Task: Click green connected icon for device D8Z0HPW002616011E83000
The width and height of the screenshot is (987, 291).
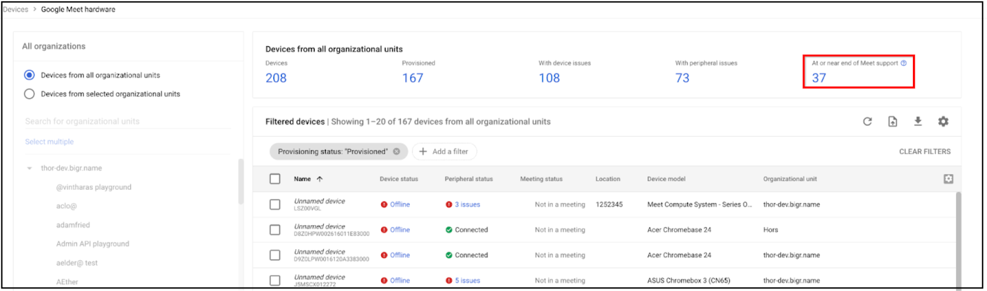Action: [449, 230]
